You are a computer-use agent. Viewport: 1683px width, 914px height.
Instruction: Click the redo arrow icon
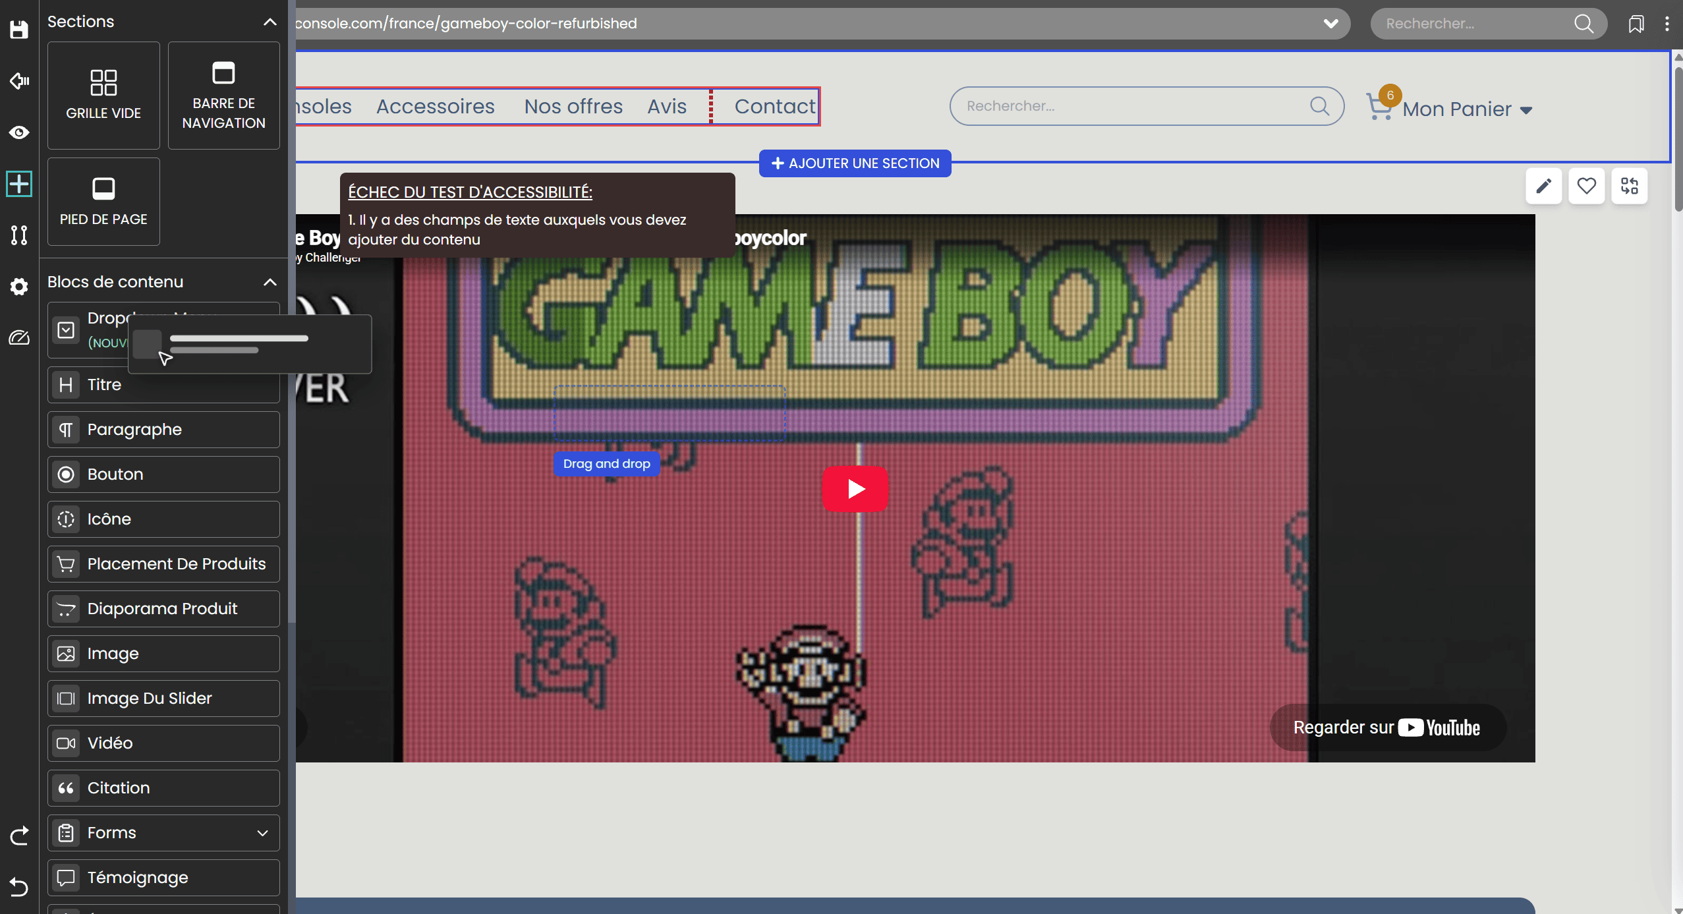19,836
